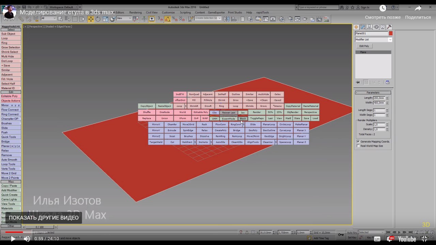Image resolution: width=436 pixels, height=245 pixels.
Task: Open the Civil View menu
Action: 152,13
